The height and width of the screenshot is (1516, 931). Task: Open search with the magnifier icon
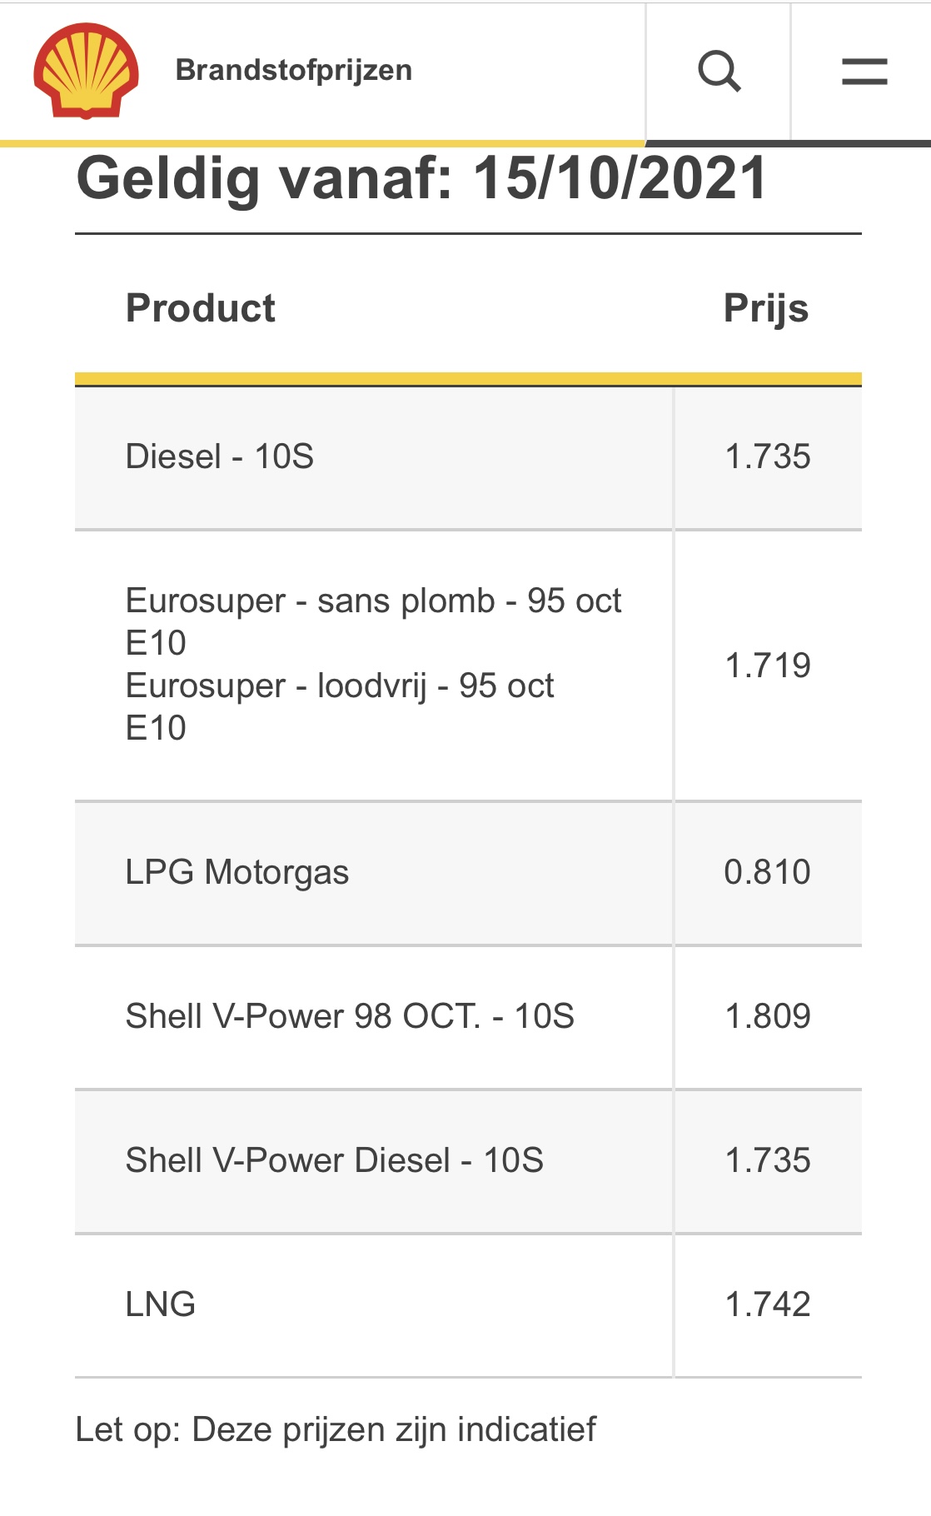click(719, 71)
